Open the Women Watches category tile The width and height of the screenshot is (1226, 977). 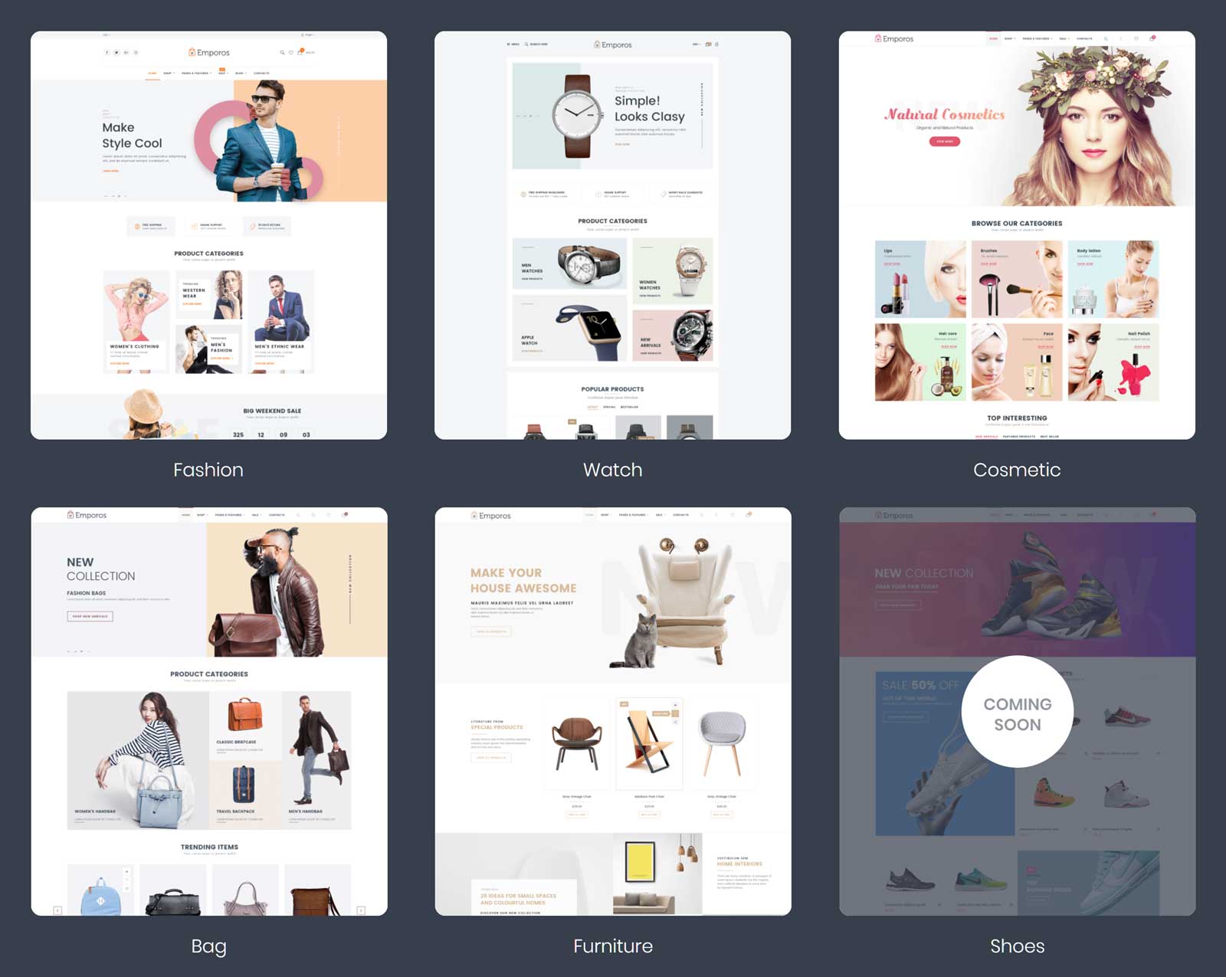(672, 271)
